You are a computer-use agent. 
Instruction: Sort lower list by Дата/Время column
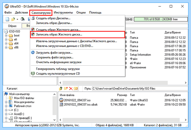pos(173,95)
